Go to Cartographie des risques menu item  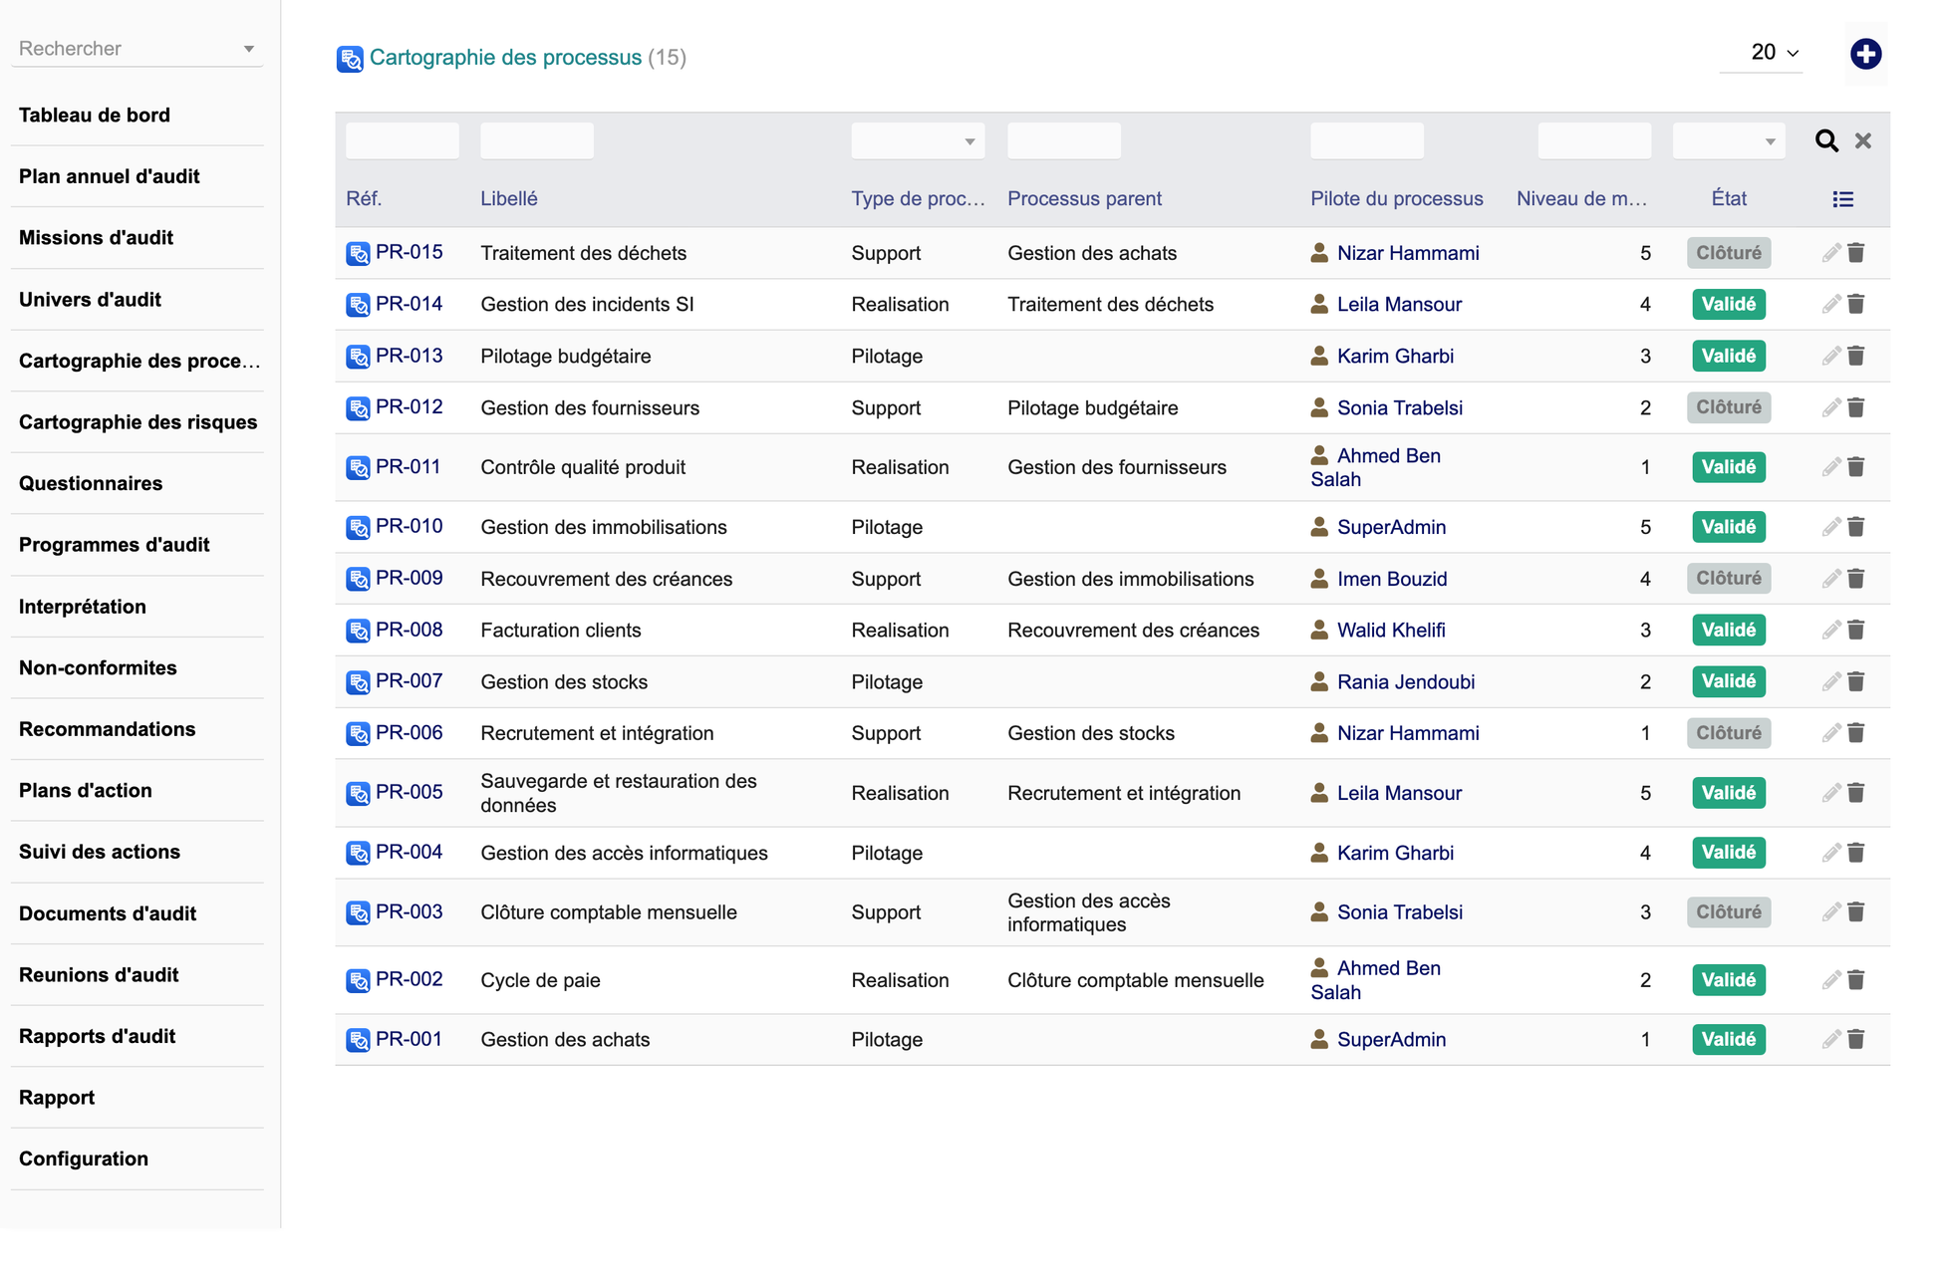pyautogui.click(x=138, y=422)
